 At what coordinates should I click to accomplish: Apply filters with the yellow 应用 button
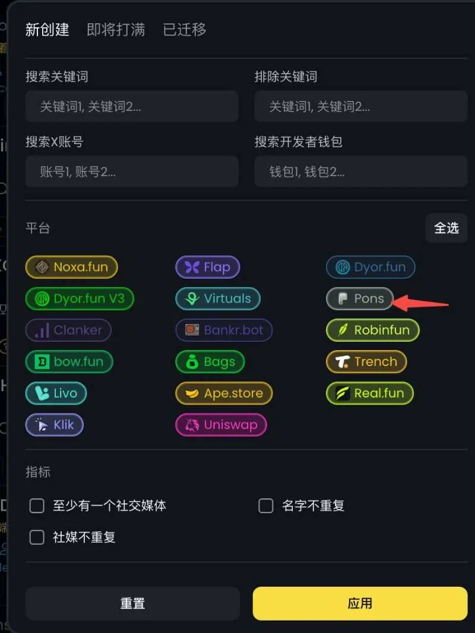point(360,603)
